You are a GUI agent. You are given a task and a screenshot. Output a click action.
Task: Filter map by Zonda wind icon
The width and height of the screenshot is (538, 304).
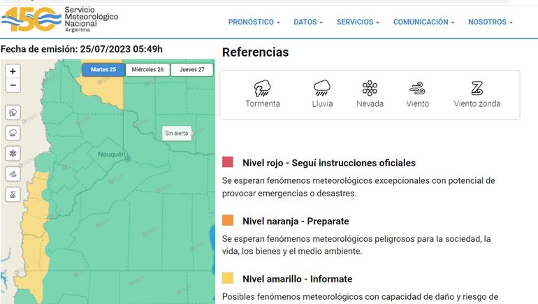click(13, 194)
